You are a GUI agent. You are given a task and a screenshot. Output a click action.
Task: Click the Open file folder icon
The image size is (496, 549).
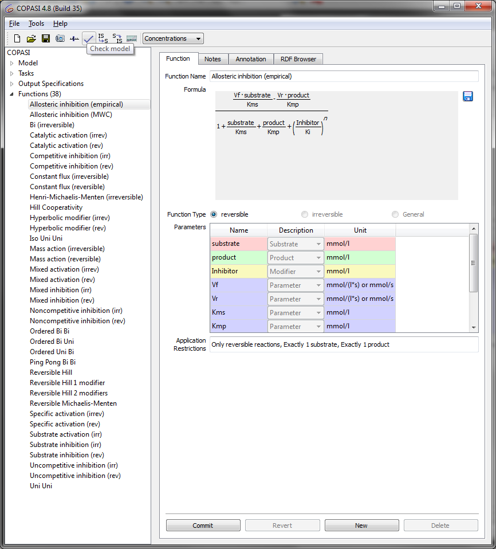pyautogui.click(x=31, y=38)
